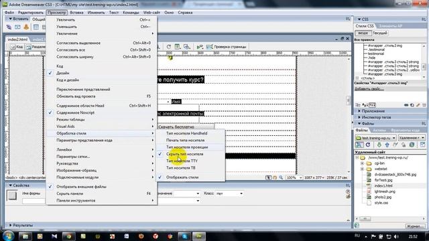
Task: Select Тип носителя TTY in submenu
Action: click(190, 161)
